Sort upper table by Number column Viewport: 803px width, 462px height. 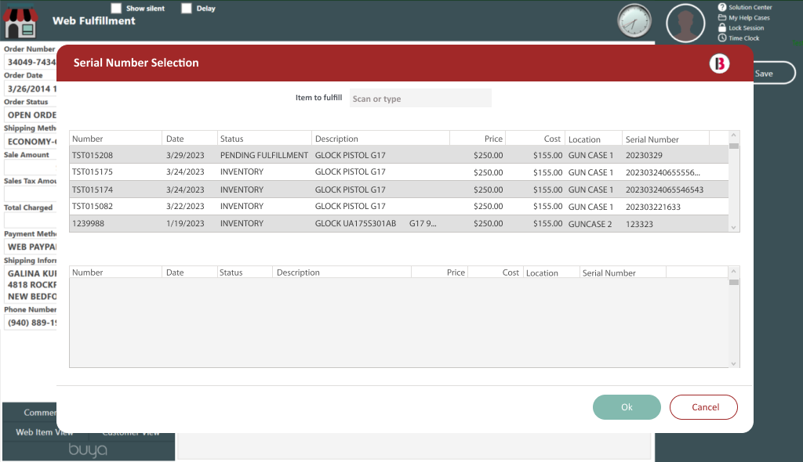click(x=116, y=139)
